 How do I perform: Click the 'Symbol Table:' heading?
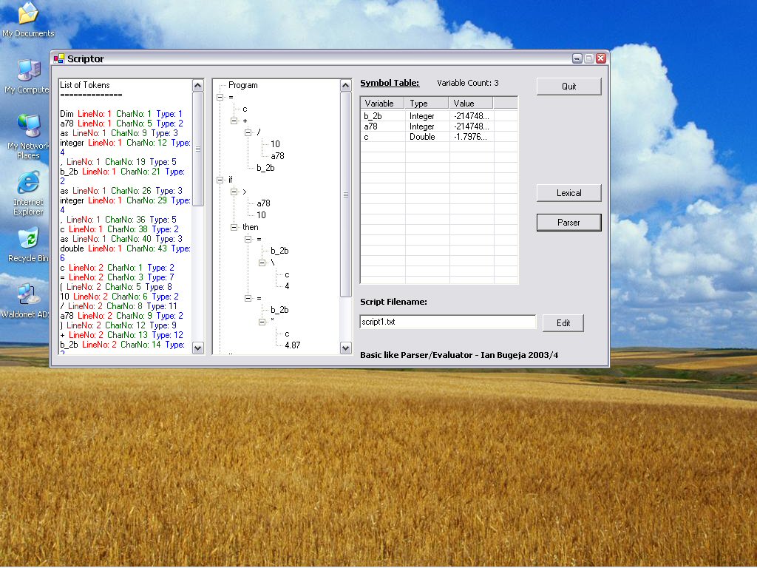[390, 83]
